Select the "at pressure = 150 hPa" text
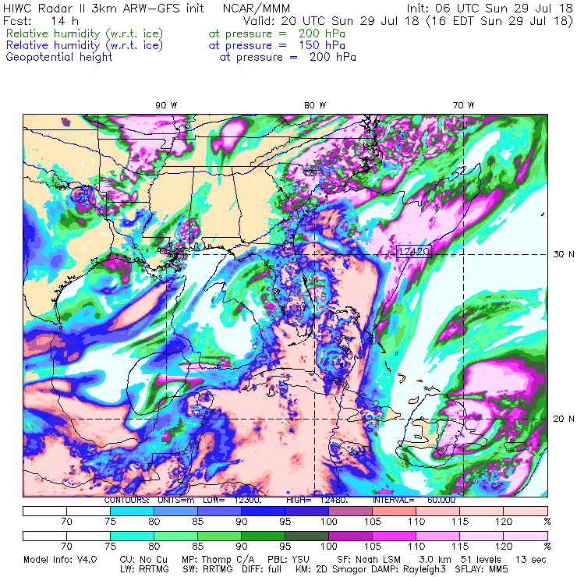 277,46
